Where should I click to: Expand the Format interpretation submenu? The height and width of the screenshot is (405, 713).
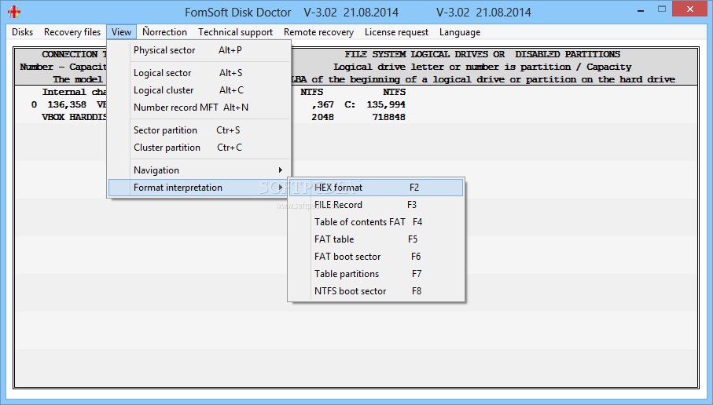(199, 188)
